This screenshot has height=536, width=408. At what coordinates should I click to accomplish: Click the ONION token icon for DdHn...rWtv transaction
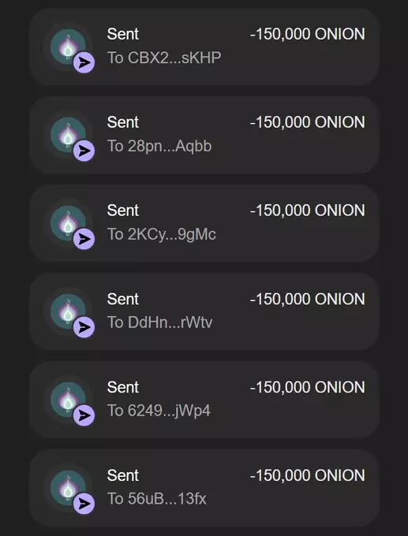coord(68,311)
